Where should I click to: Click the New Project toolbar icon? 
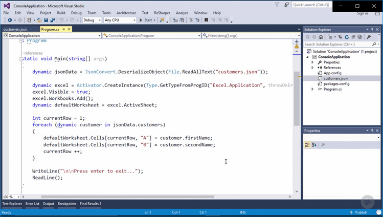(29, 20)
